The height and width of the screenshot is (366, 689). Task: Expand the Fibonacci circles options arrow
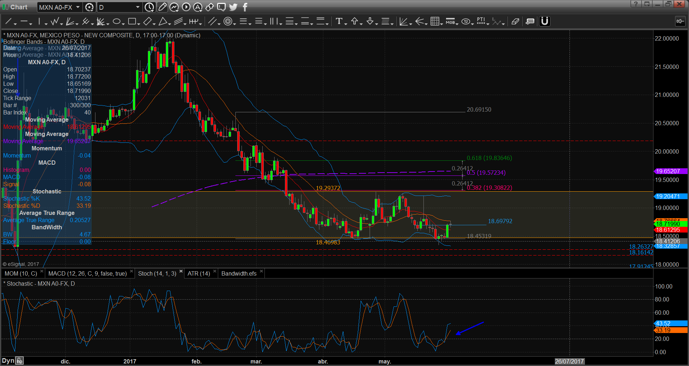click(x=234, y=24)
